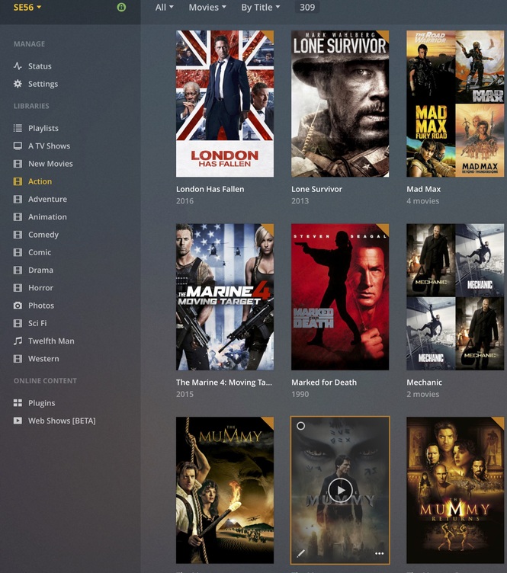Edit the hovered Mummy poster with the pencil icon

[x=300, y=553]
